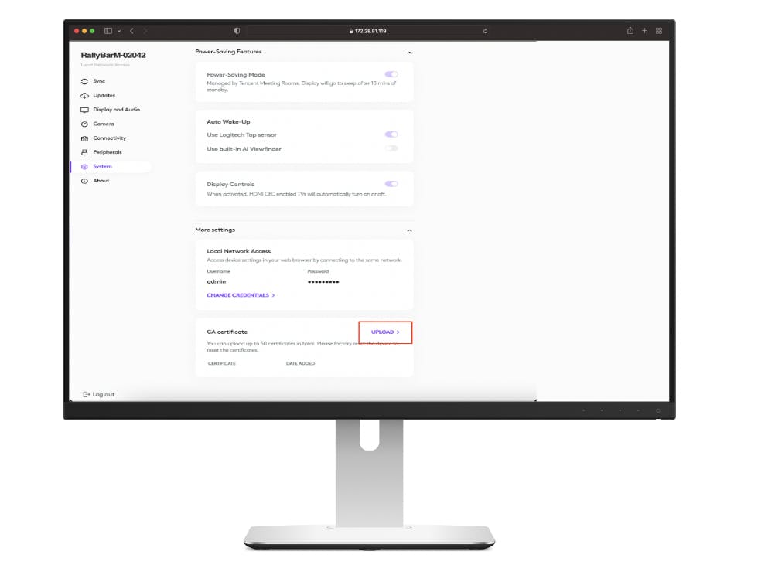This screenshot has height=575, width=758.
Task: Click CHANGE CREDENTIALS link
Action: (x=241, y=295)
